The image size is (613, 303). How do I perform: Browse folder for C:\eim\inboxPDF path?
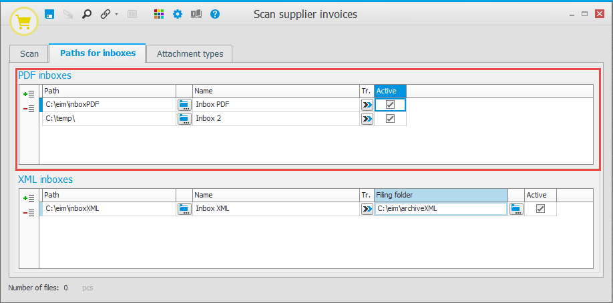(x=184, y=105)
